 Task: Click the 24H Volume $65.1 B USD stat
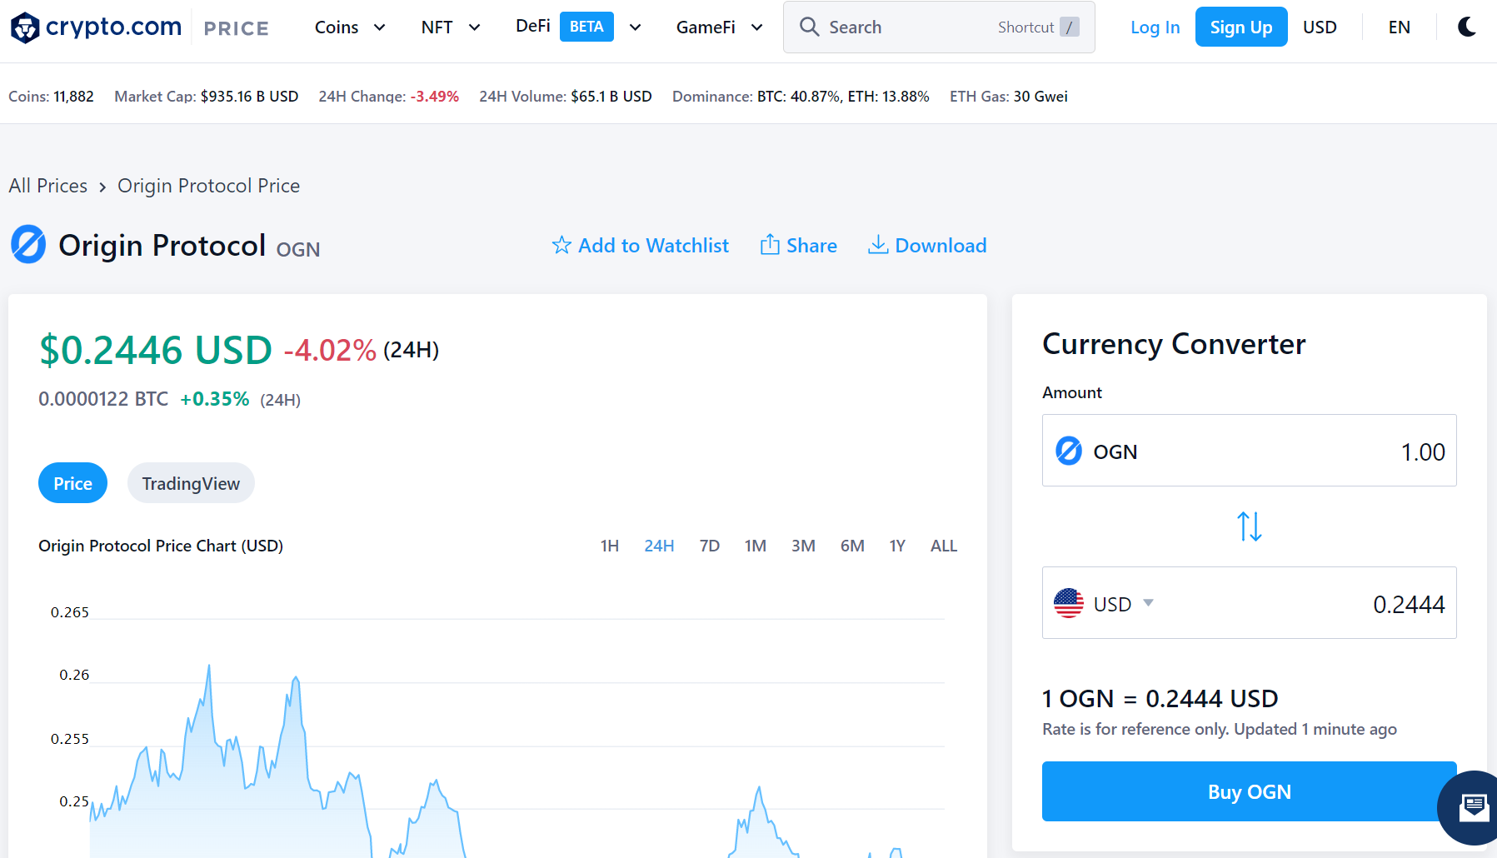(566, 97)
